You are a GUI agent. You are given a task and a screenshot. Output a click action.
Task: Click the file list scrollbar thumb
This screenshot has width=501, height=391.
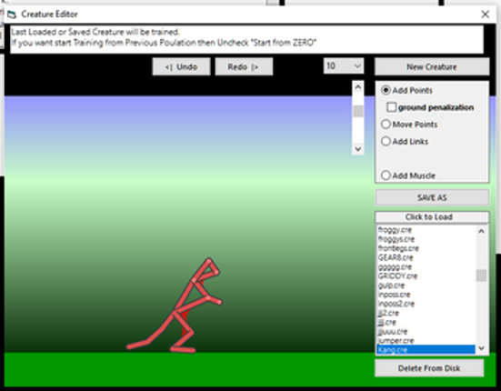481,276
